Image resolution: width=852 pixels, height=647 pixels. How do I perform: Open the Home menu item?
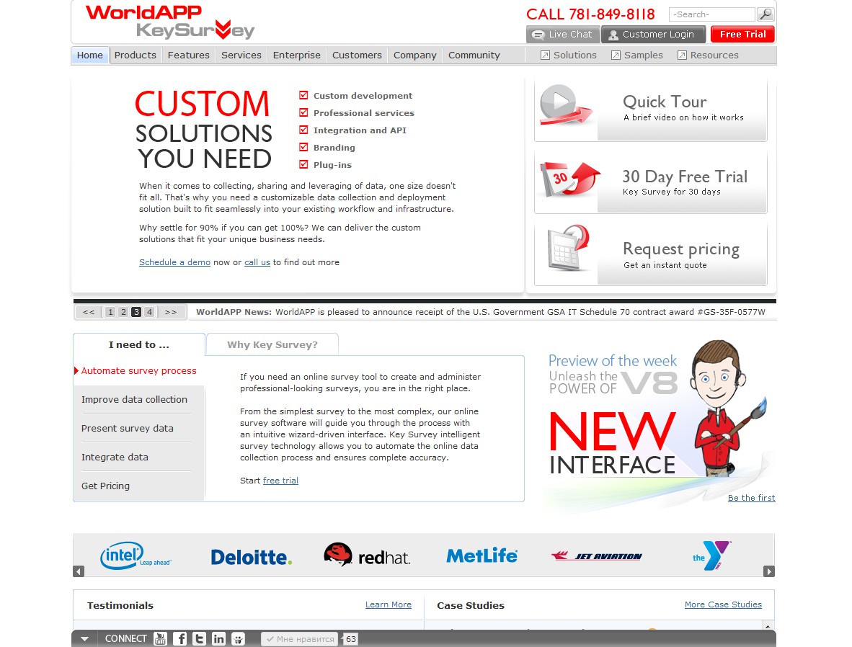tap(89, 55)
